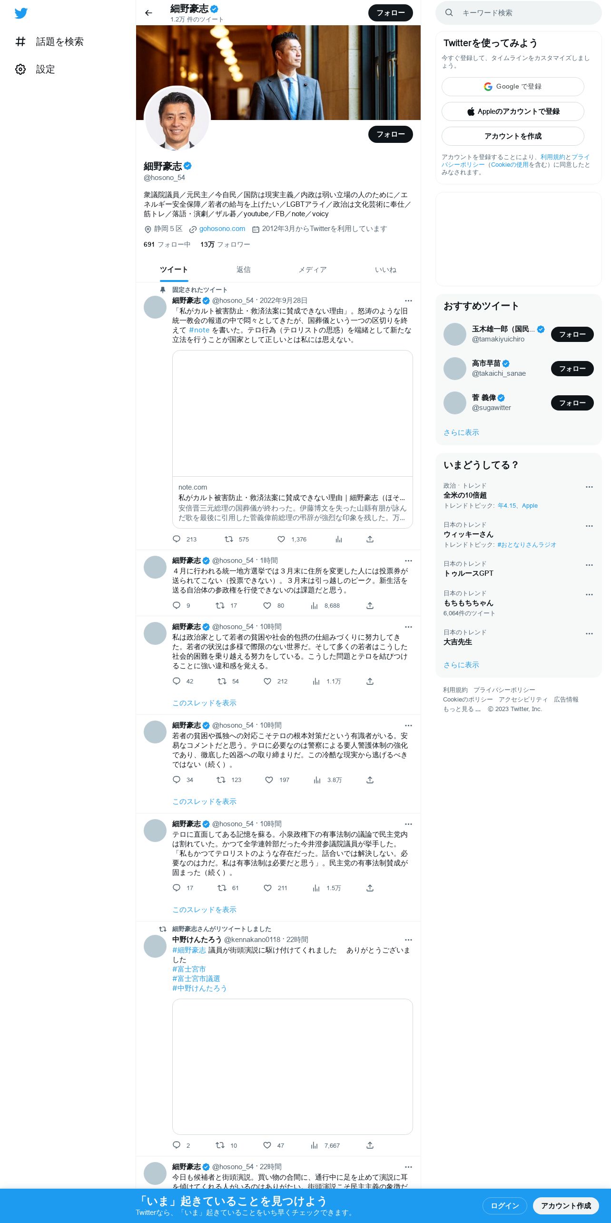The height and width of the screenshot is (1223, 611).
Task: Open the note.com link card
Action: coord(292,439)
